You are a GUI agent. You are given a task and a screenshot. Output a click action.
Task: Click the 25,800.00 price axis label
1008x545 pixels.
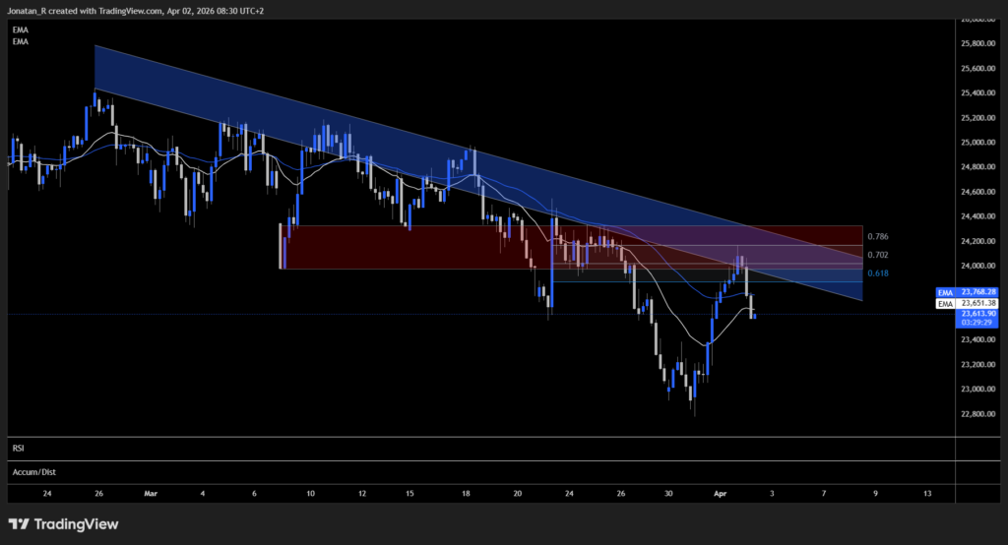pos(977,43)
